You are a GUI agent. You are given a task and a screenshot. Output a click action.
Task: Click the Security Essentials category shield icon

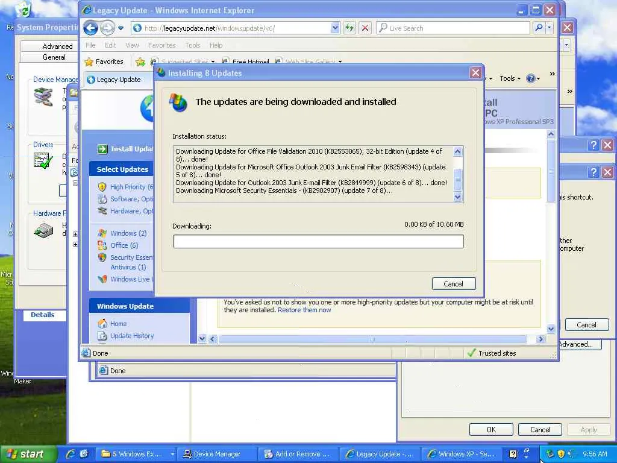pos(102,257)
